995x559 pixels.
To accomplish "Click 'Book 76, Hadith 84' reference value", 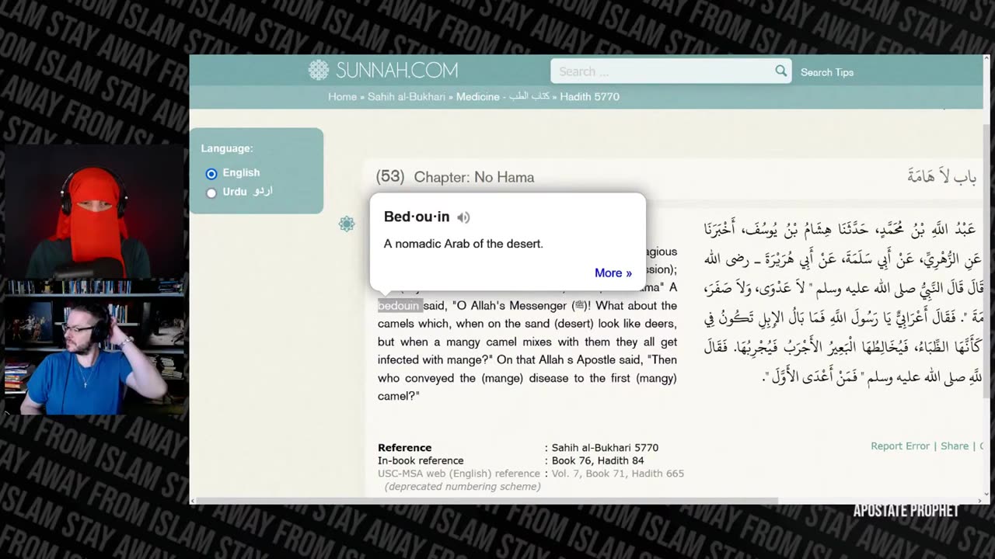I will click(598, 460).
